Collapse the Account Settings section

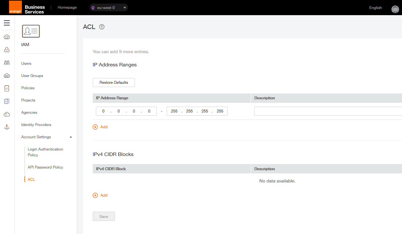click(70, 137)
